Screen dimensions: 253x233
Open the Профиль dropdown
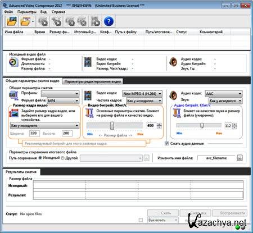(60, 94)
